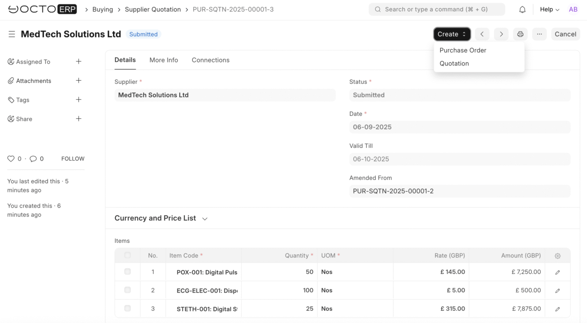This screenshot has height=323, width=587.
Task: Navigate to Supplier Quotation breadcrumb
Action: point(153,9)
